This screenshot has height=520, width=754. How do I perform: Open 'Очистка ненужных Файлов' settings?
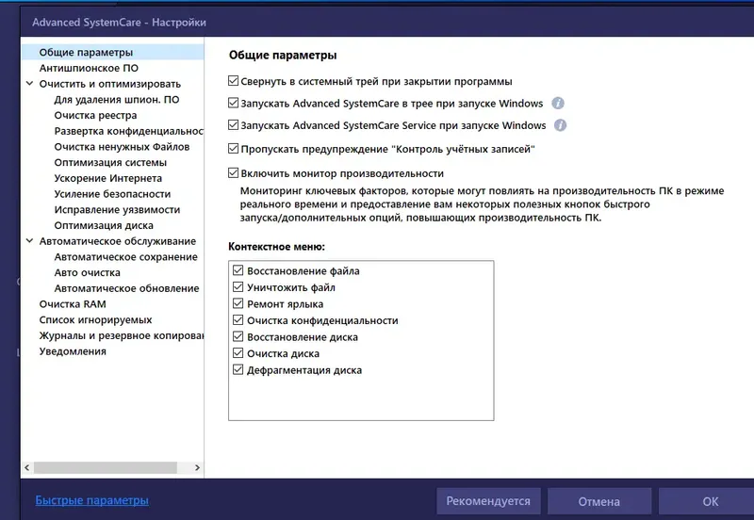[x=122, y=147]
